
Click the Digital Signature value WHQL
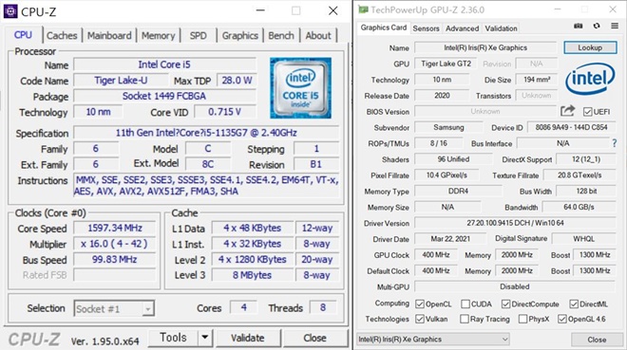584,239
